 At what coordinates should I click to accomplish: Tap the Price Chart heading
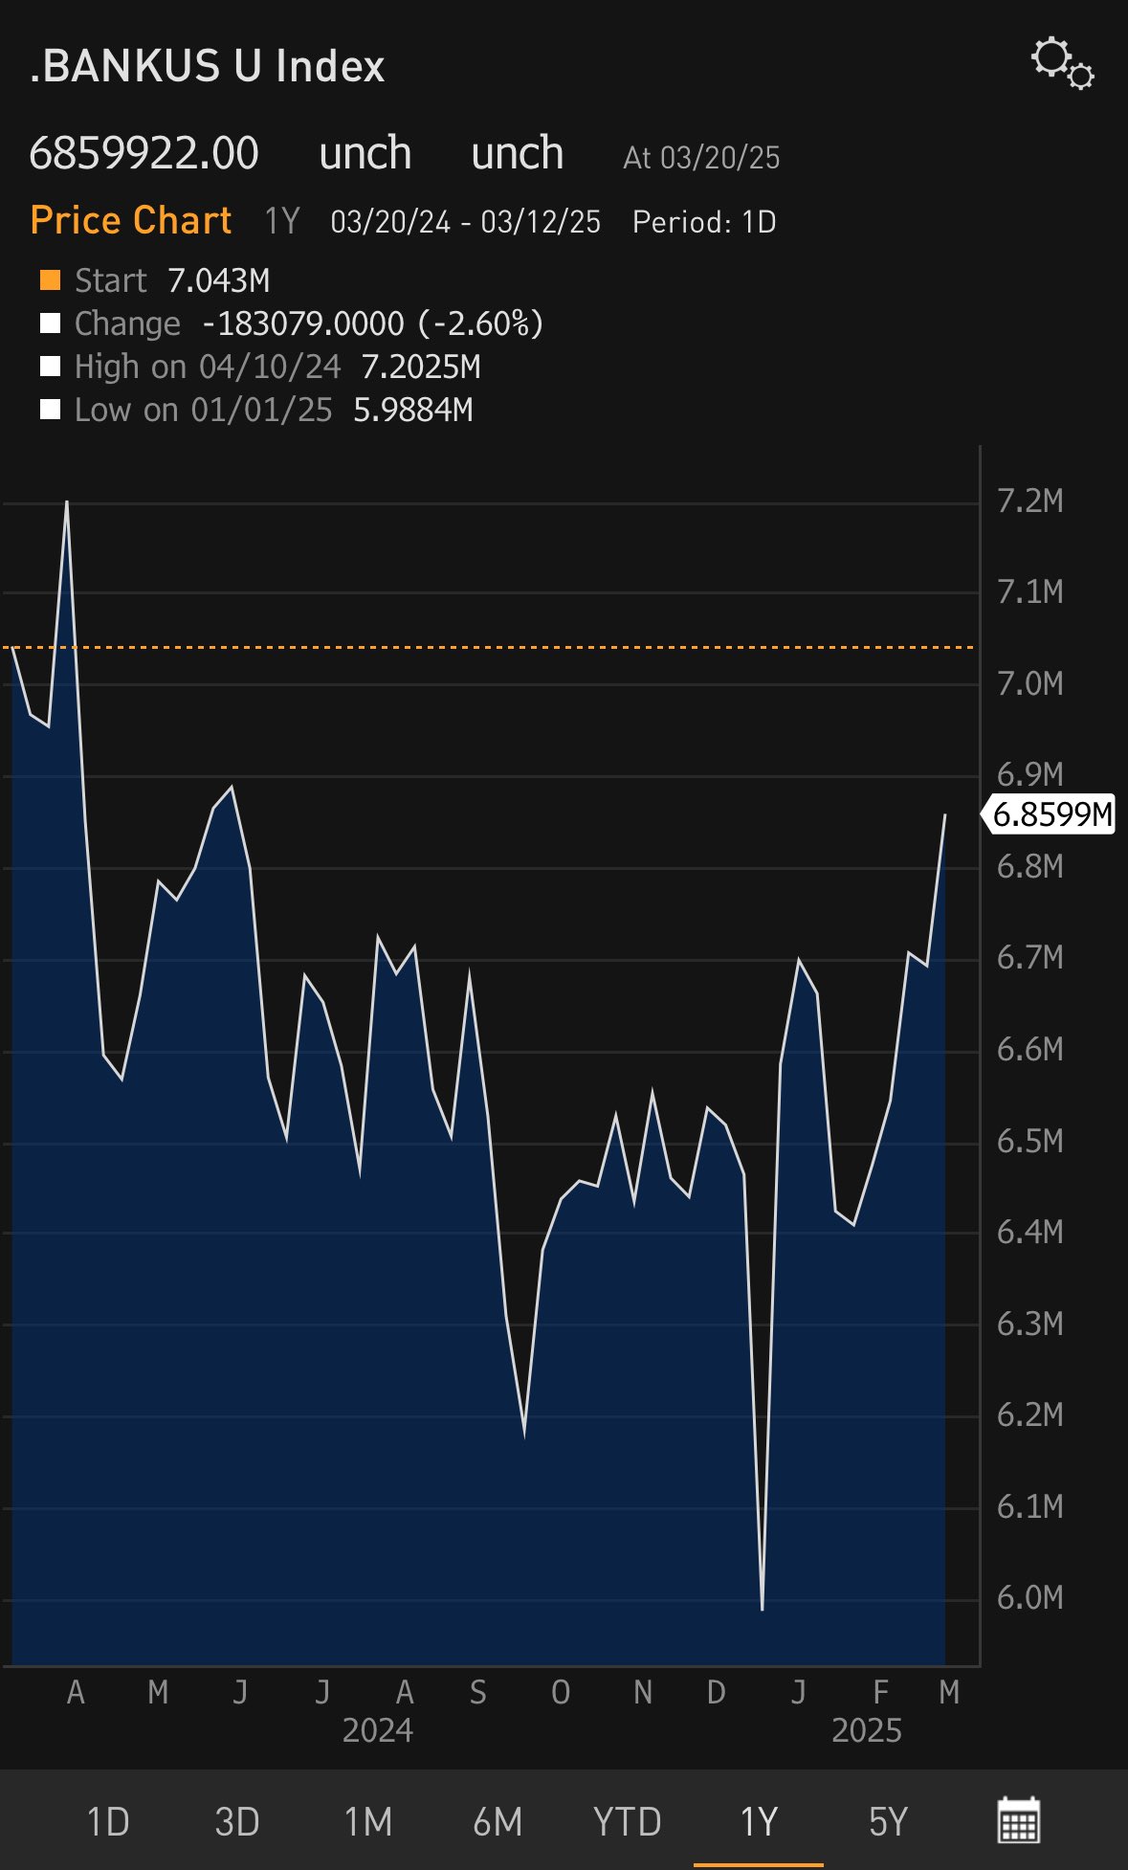pos(131,220)
